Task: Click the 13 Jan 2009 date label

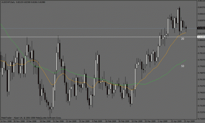Action: 71,121
